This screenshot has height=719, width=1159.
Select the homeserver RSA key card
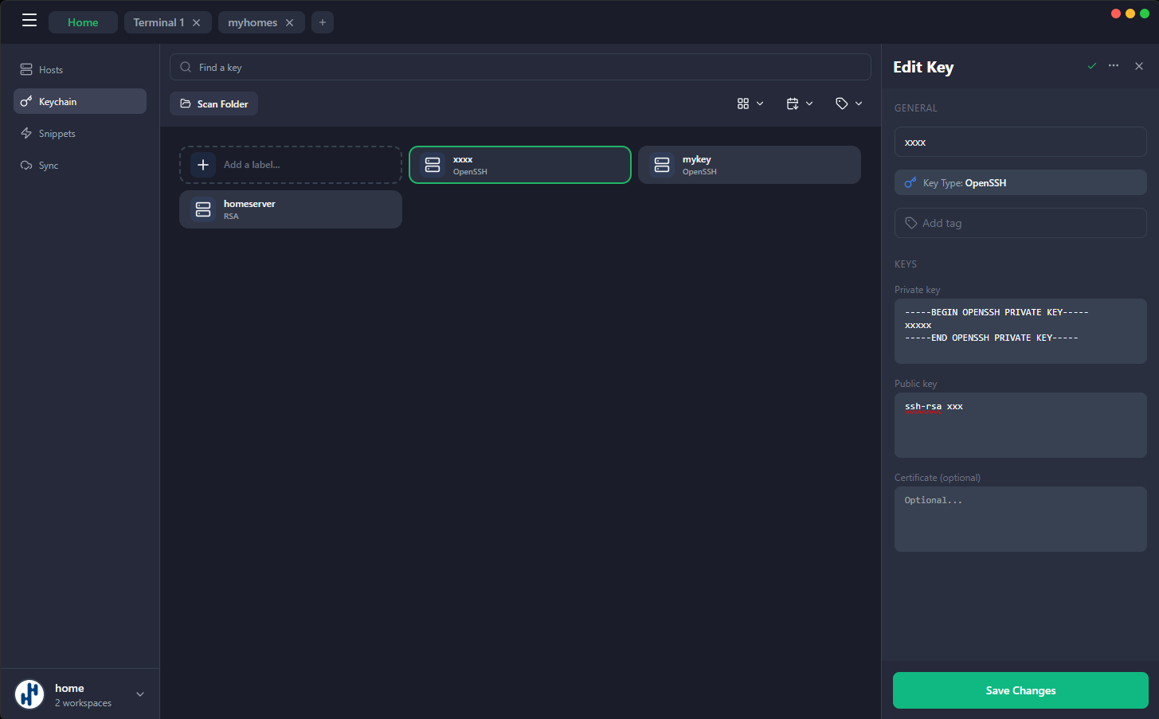pyautogui.click(x=290, y=209)
